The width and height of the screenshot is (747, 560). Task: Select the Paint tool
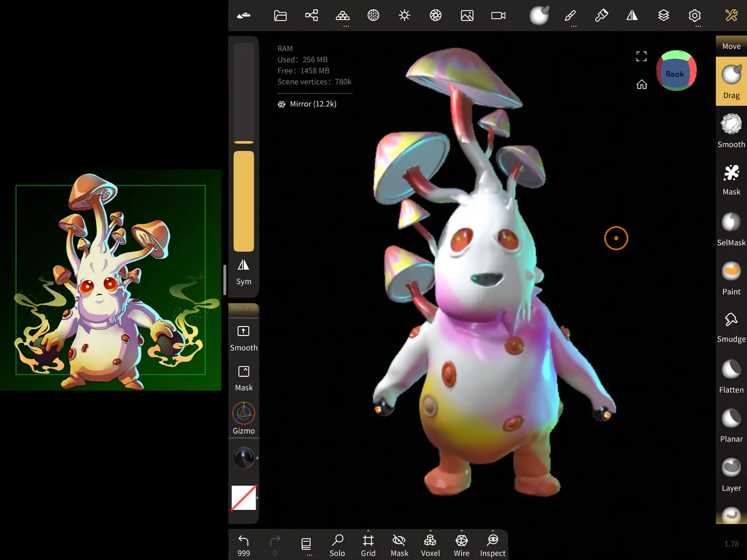(731, 278)
